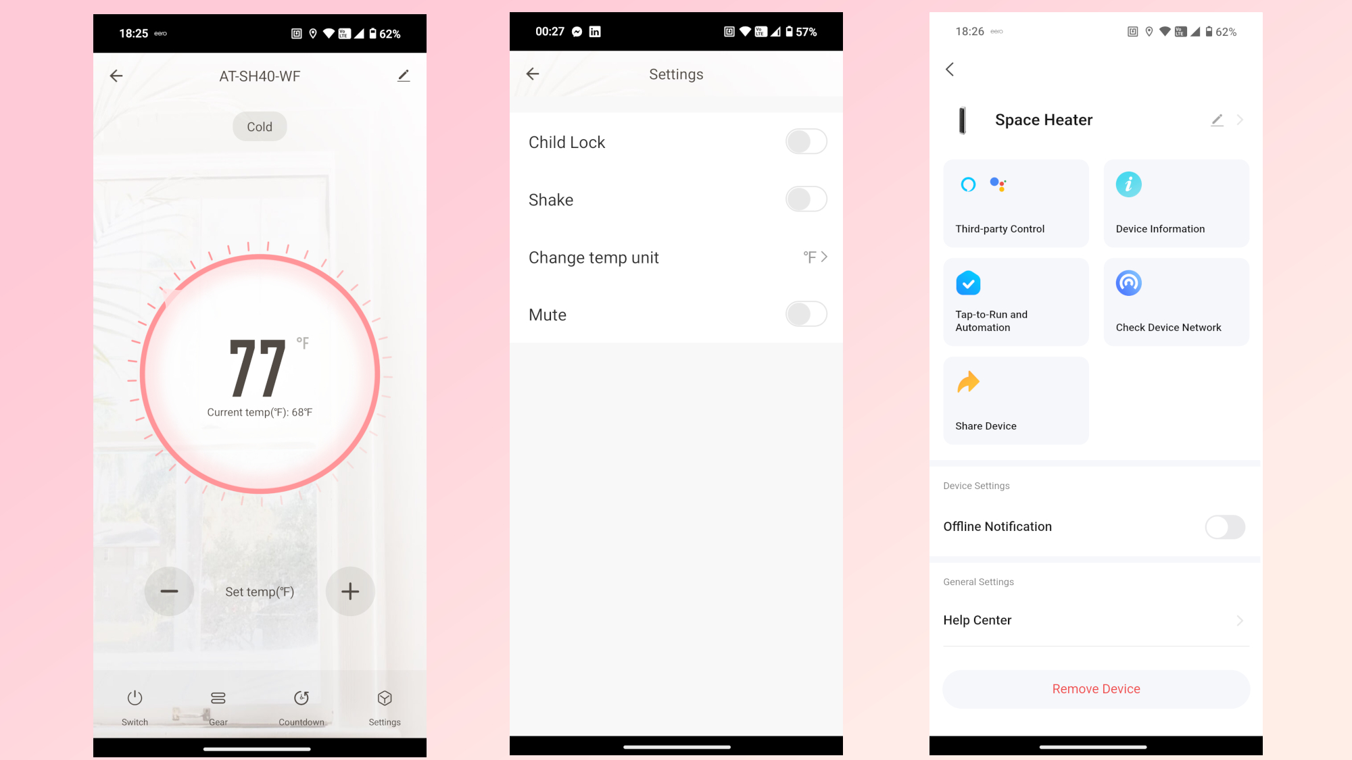Toggle Mute setting on or off

coord(805,313)
